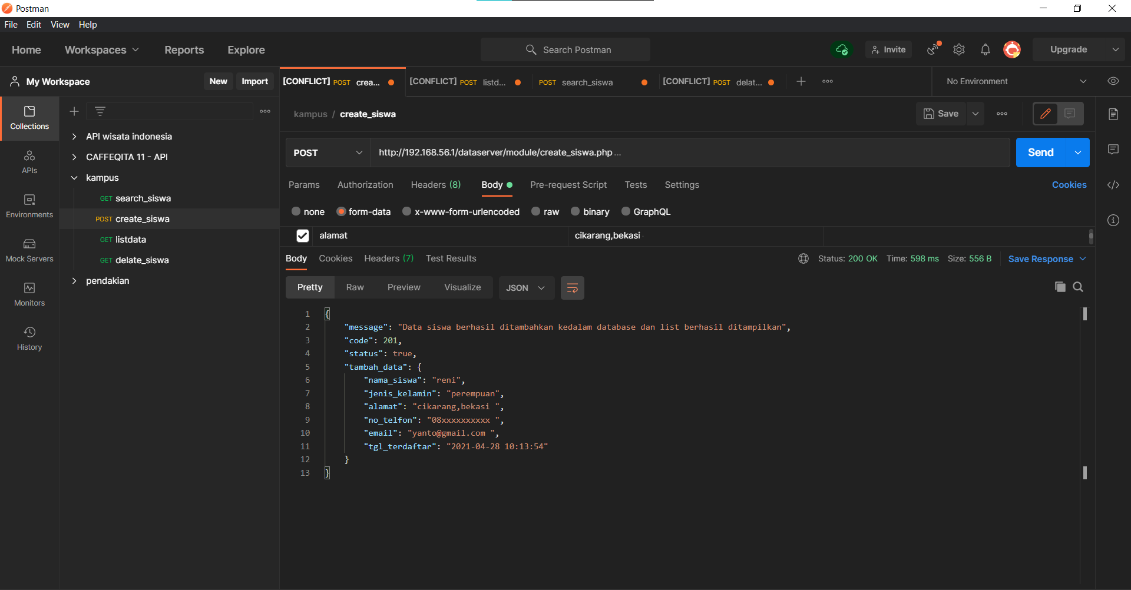Viewport: 1131px width, 590px height.
Task: Open the comments icon in right sidebar
Action: point(1113,150)
